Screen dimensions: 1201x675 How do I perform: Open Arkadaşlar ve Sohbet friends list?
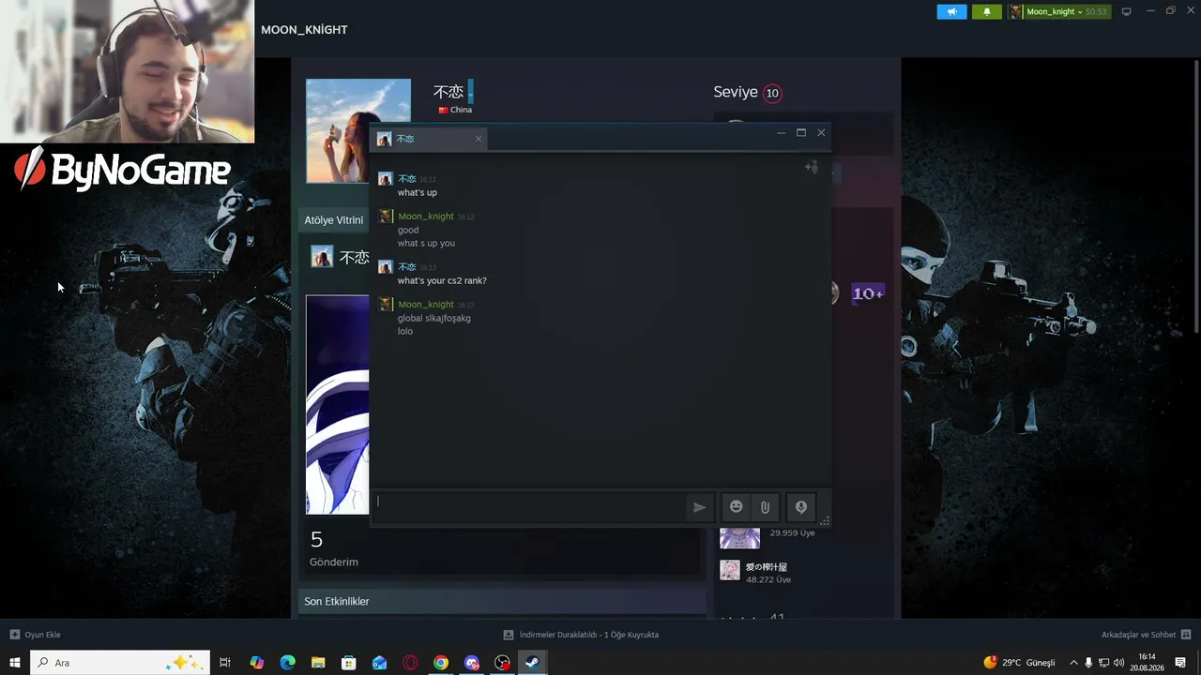pos(1146,635)
